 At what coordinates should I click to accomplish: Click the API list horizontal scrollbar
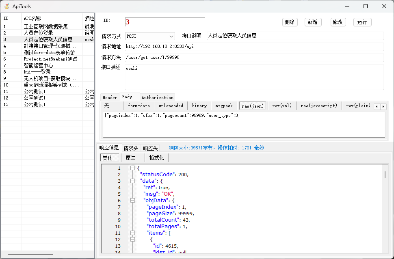(x=30, y=255)
